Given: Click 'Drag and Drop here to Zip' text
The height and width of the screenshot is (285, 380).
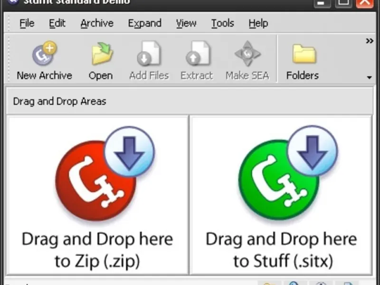Looking at the screenshot, I should (x=97, y=250).
